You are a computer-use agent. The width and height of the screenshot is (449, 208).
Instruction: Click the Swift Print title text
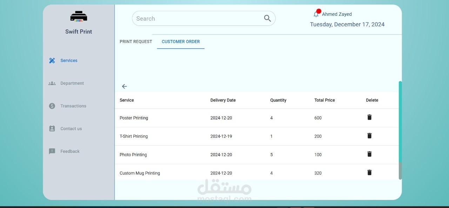[79, 32]
